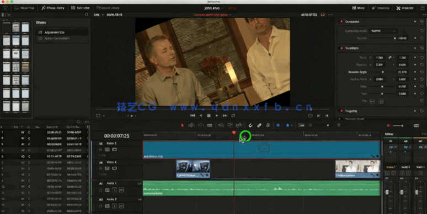Screen dimensions: 427x214
Task: Toggle position lock padlock in toolbar
Action: 268,125
